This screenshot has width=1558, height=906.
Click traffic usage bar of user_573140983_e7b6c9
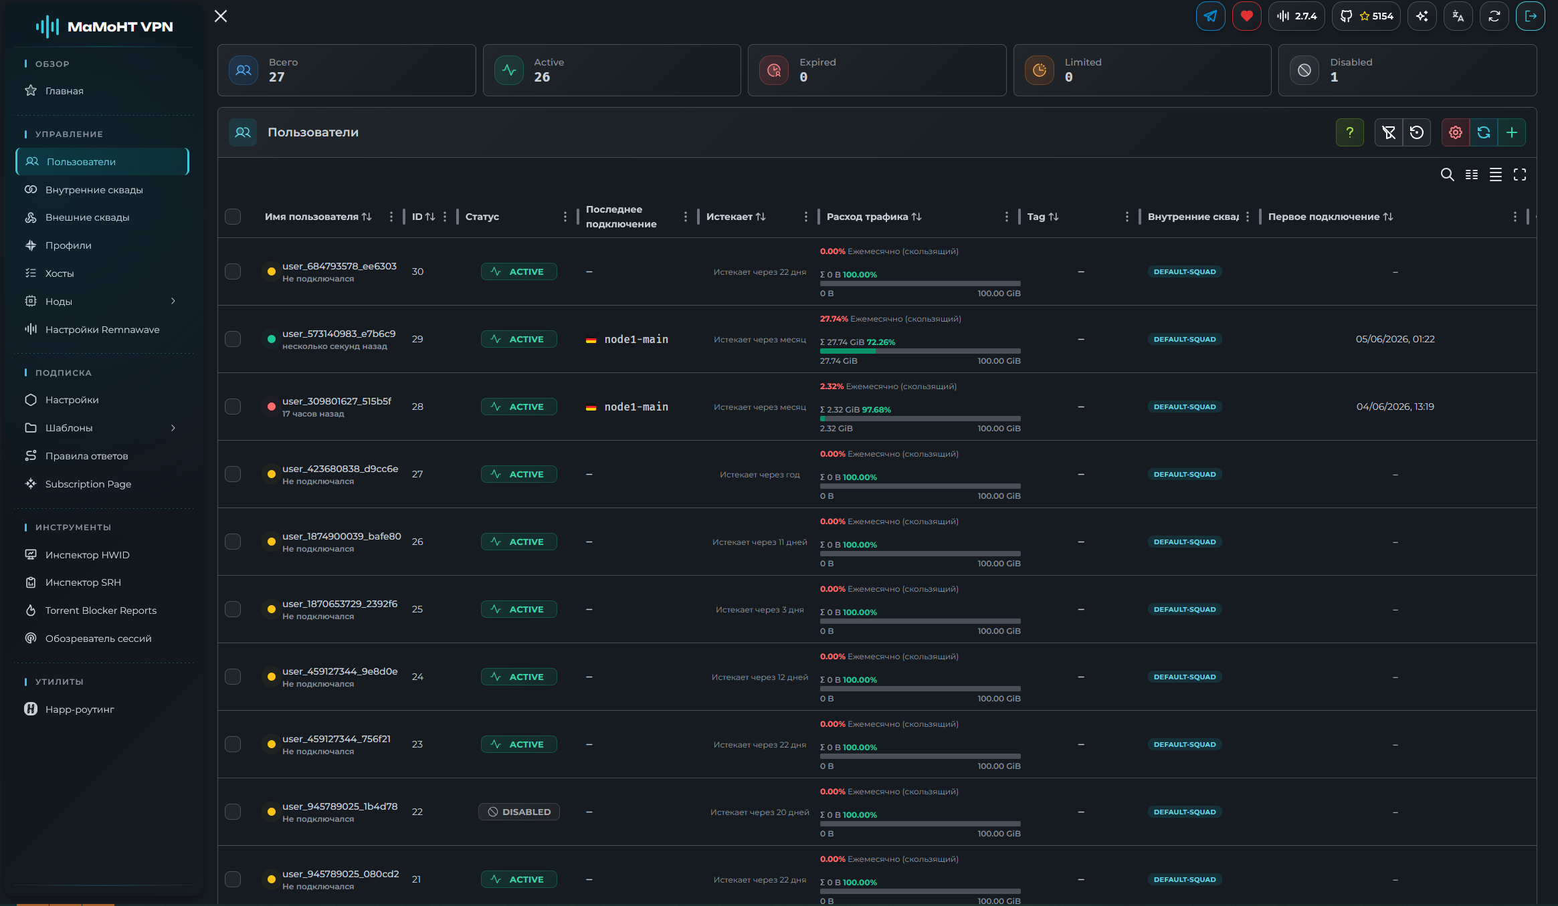click(920, 351)
